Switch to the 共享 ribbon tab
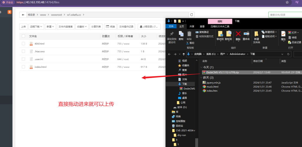This screenshot has width=302, height=147. click(x=192, y=26)
